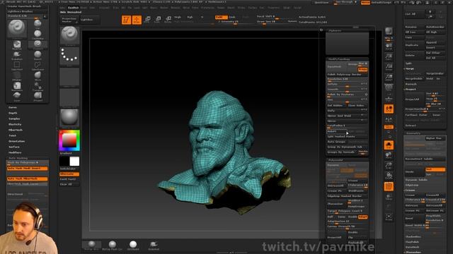Click Adapt in ZRemesher floating panel
Viewport: 453px width, 254px height.
pos(362,217)
